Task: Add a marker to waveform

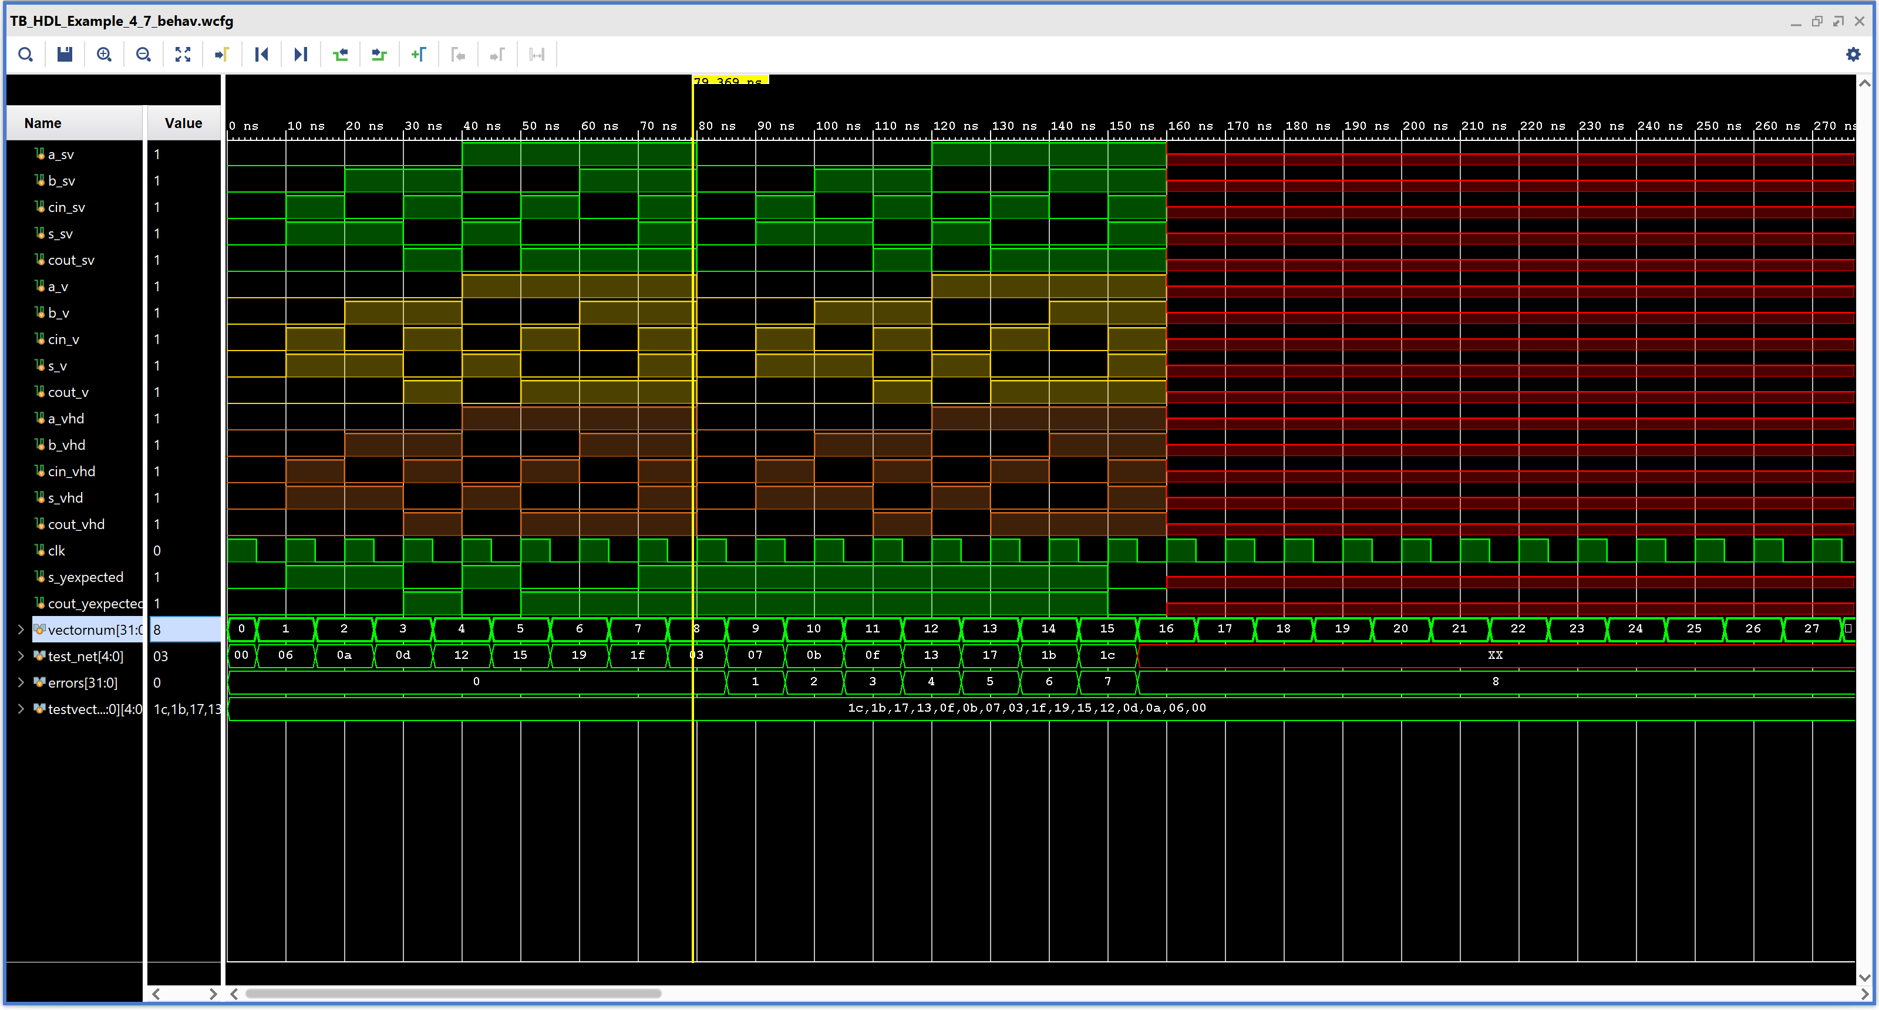Action: [419, 55]
